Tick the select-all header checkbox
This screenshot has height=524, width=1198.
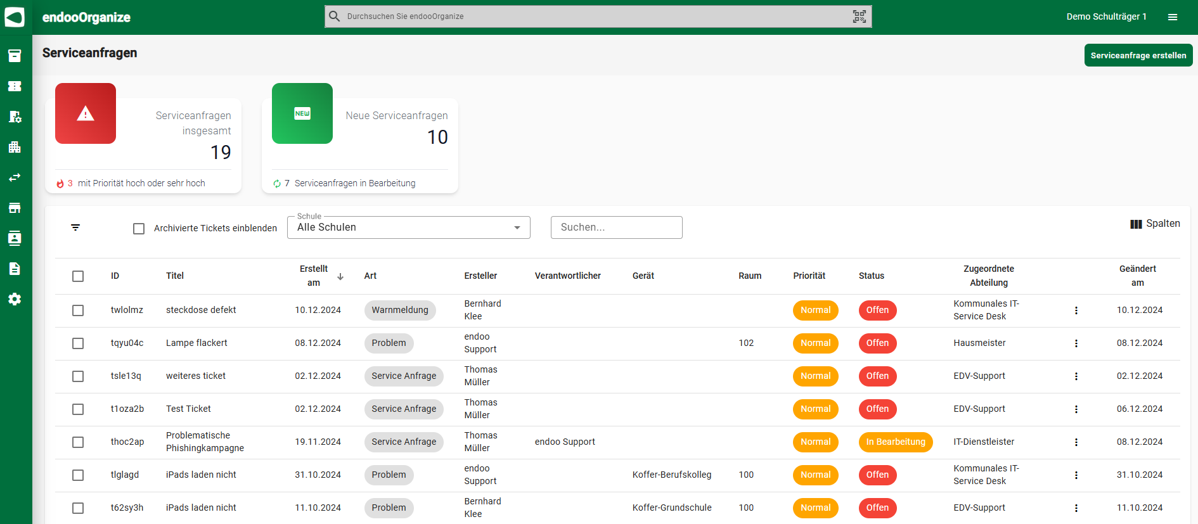[x=78, y=276]
